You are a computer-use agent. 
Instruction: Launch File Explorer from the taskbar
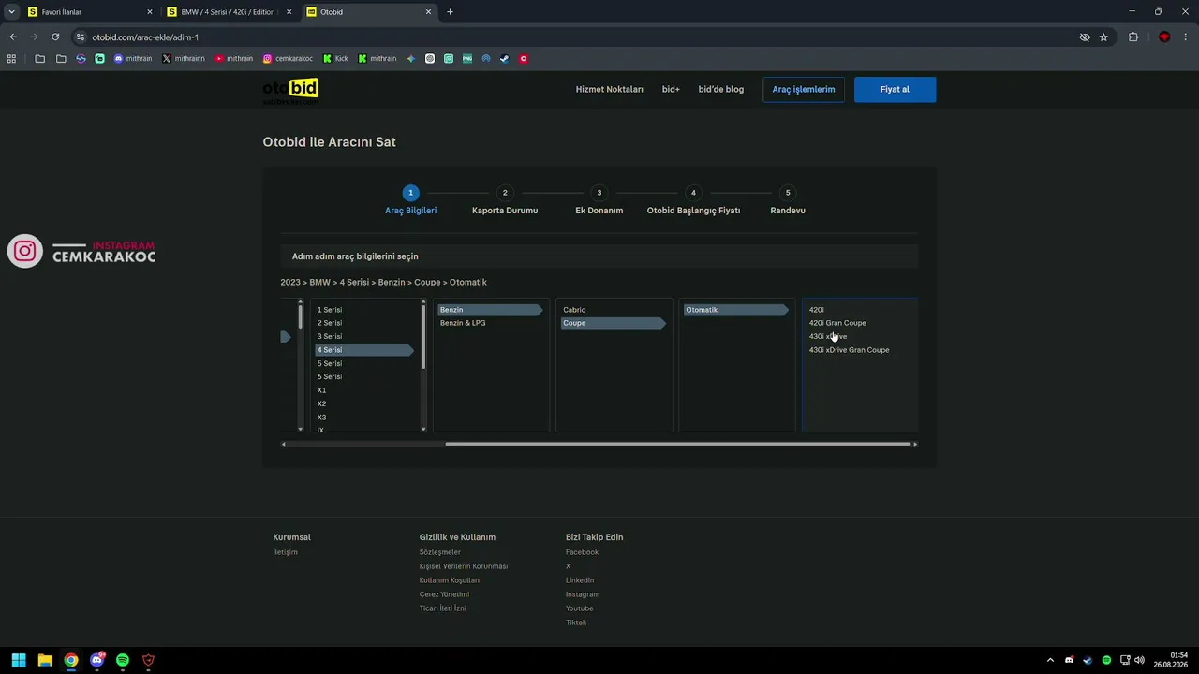pyautogui.click(x=45, y=660)
